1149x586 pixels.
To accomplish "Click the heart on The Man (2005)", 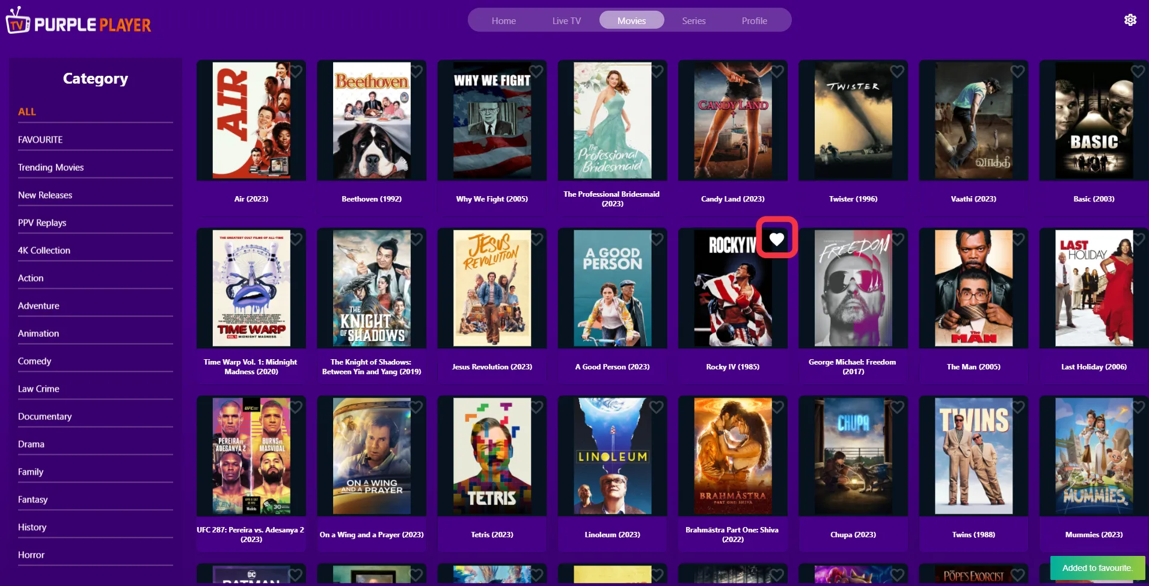I will [1017, 239].
